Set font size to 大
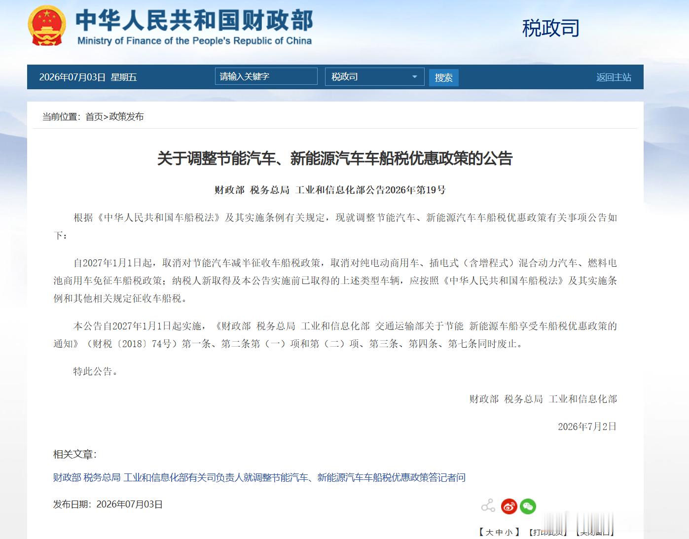 [x=489, y=532]
